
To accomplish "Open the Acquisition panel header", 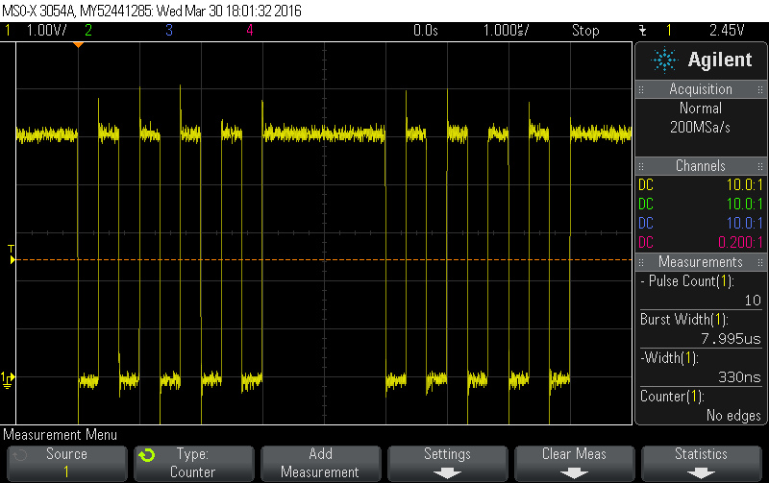I will (701, 89).
